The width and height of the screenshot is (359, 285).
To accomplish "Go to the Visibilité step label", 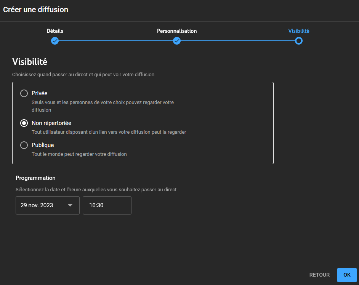I will pyautogui.click(x=298, y=31).
